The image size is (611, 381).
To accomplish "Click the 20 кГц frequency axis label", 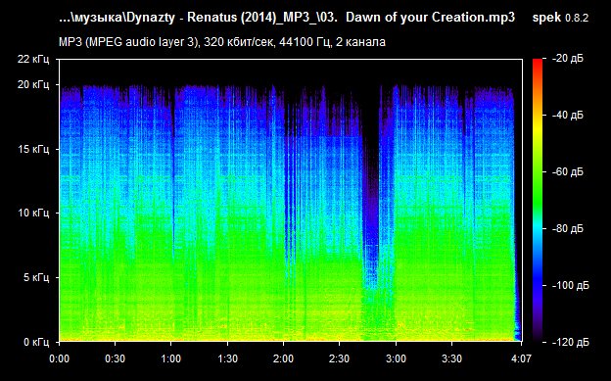I will coord(33,84).
